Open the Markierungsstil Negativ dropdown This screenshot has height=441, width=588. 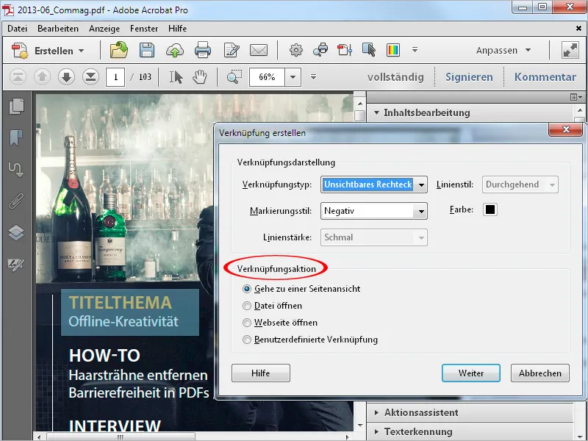pos(374,211)
